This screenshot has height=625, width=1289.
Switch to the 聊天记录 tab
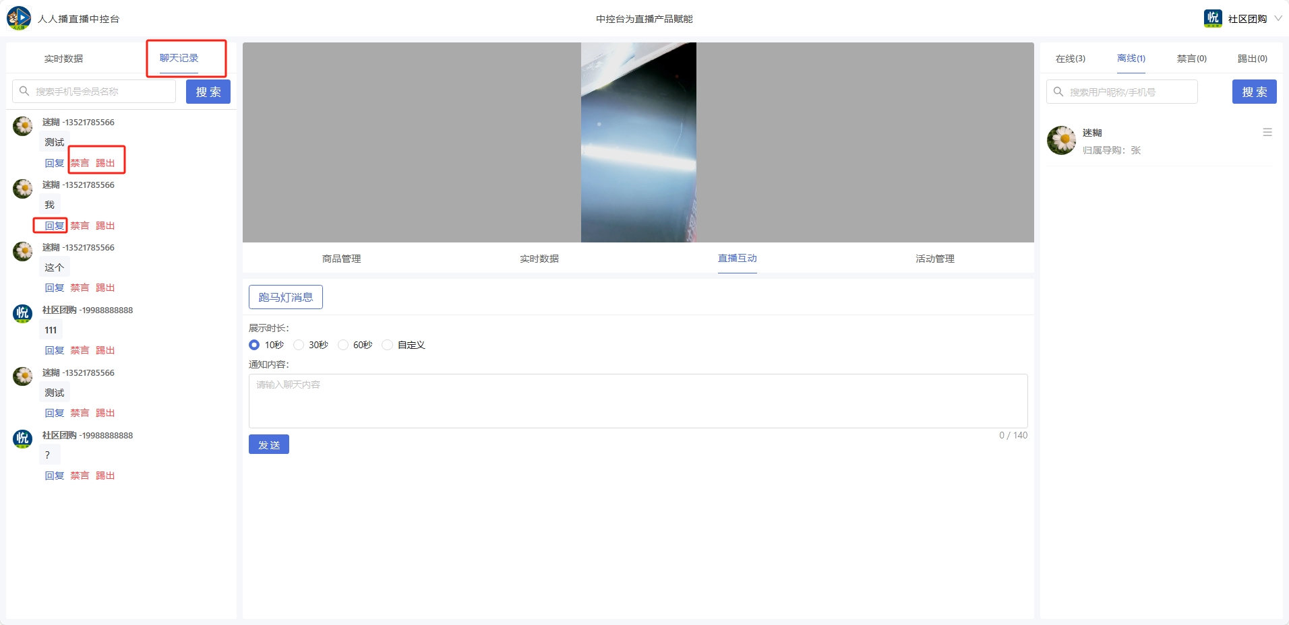point(179,58)
